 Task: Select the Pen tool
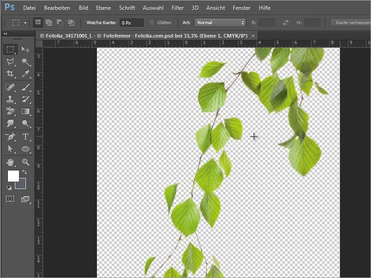pos(10,136)
